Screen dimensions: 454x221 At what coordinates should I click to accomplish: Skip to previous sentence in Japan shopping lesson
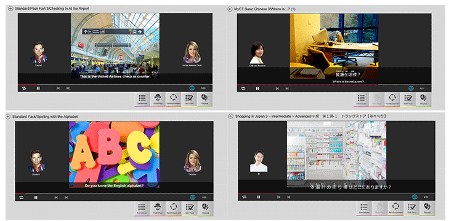(x=278, y=197)
